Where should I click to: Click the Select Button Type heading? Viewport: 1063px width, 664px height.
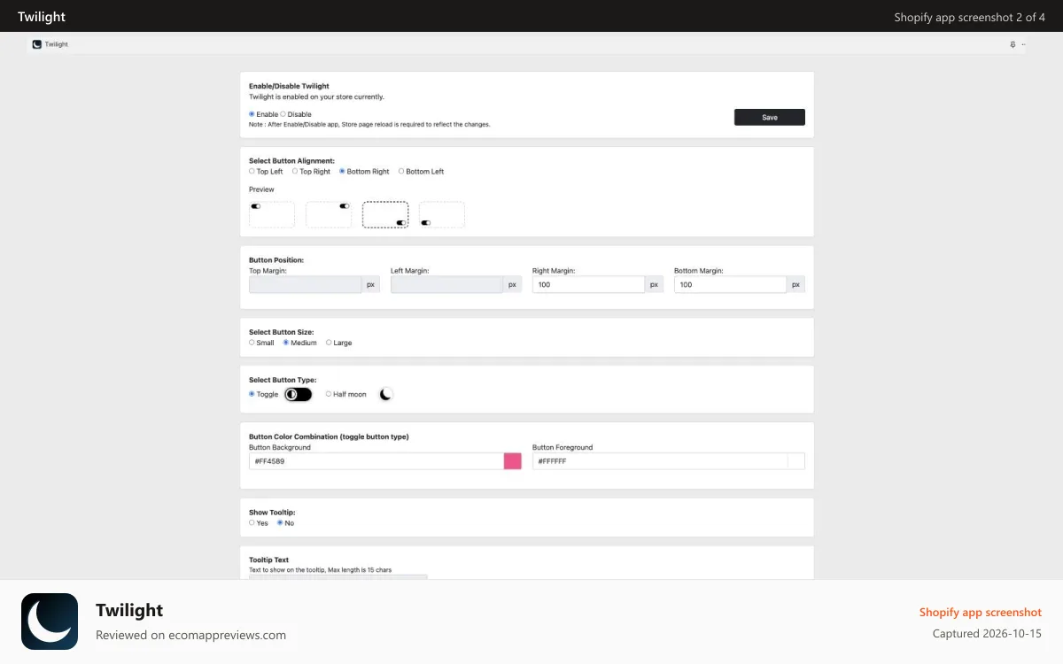pyautogui.click(x=283, y=380)
